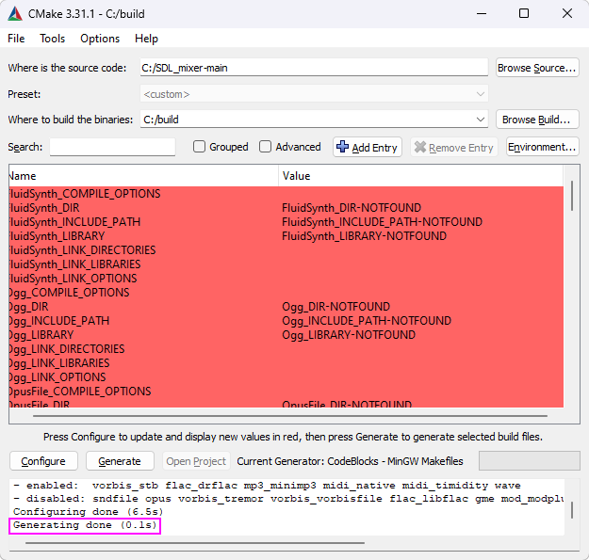589x560 pixels.
Task: Select the FluidSynth_LIBRARY name cell
Action: pos(143,236)
